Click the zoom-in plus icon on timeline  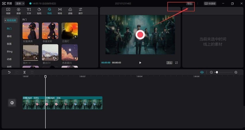tap(236, 72)
